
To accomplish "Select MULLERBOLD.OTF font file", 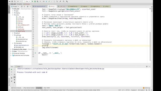I will point(23,25).
